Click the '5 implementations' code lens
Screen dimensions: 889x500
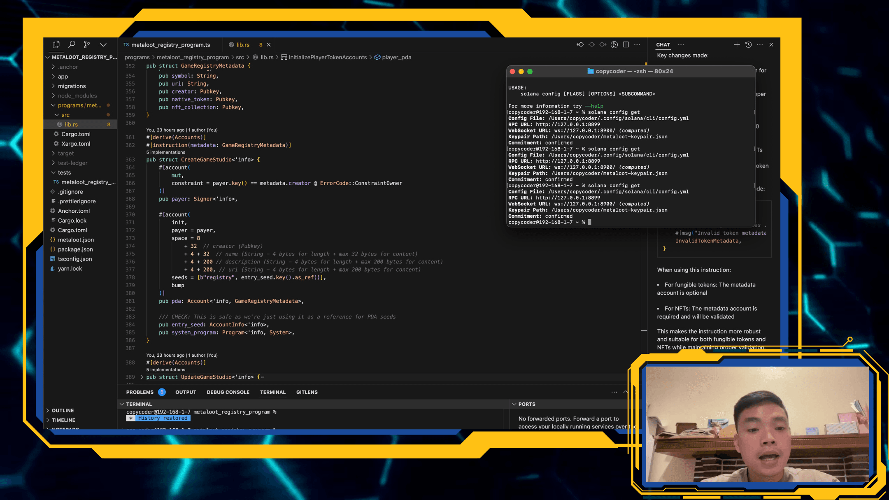coord(166,152)
